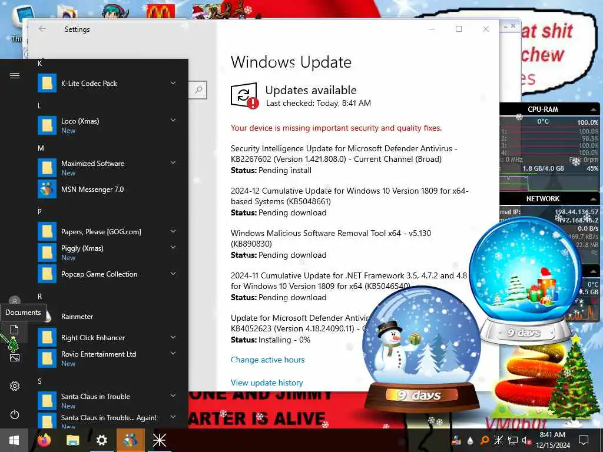Viewport: 603px width, 452px height.
Task: Expand Santa Claus in Trouble chevron
Action: point(173,395)
